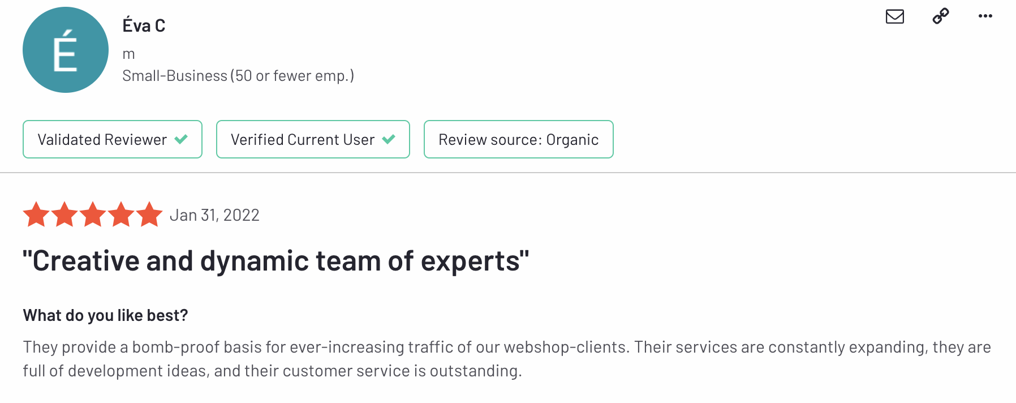Open reviewer name Éva C
The image size is (1016, 403).
tap(144, 25)
